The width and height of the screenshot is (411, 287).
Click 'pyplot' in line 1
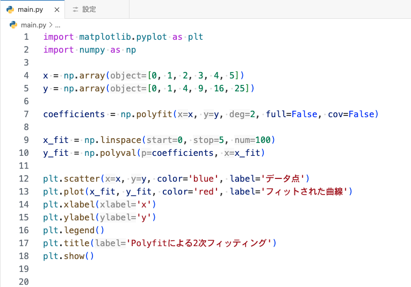[x=152, y=37]
